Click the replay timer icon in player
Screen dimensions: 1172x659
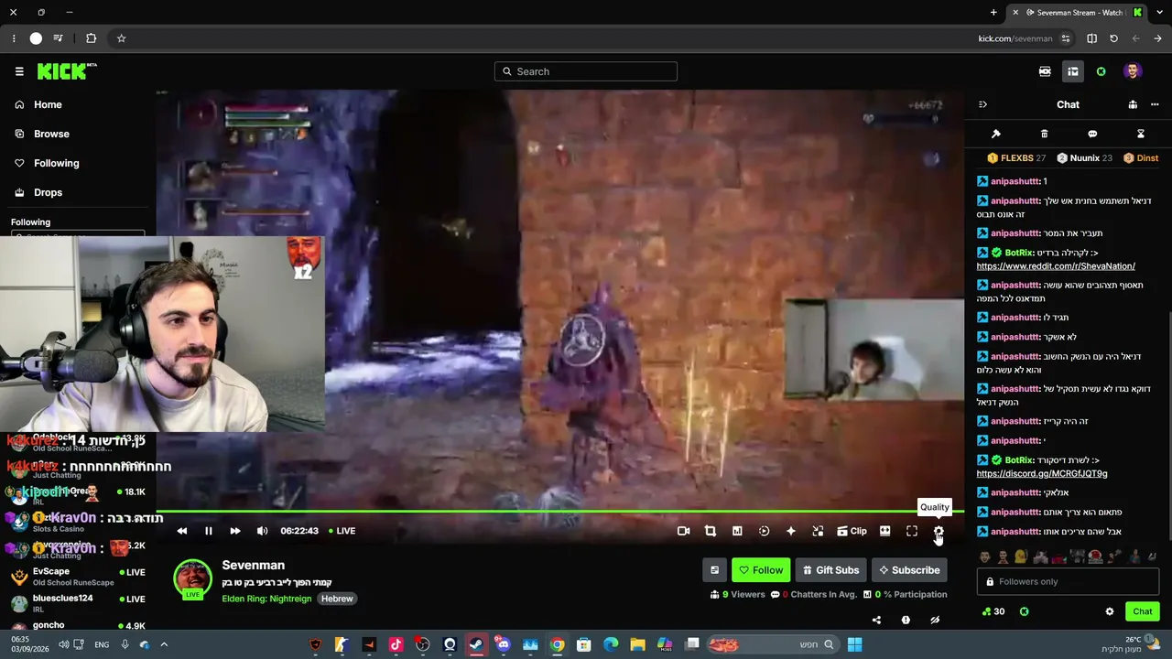pos(764,531)
